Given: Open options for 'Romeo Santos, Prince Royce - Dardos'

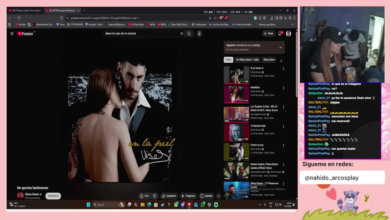Looking at the screenshot, I should coord(283,165).
